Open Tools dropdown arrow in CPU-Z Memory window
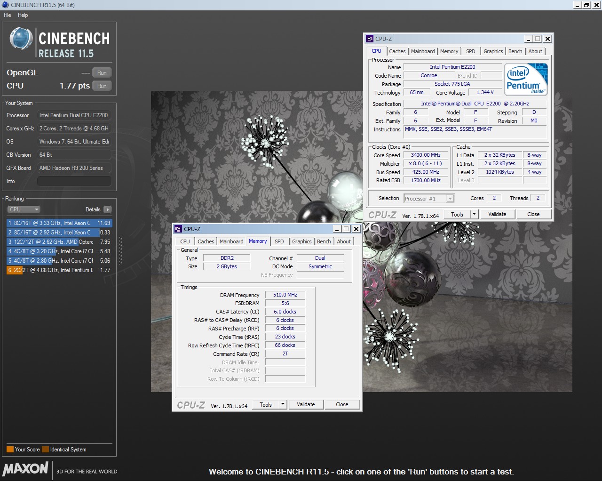The image size is (602, 482). 283,405
